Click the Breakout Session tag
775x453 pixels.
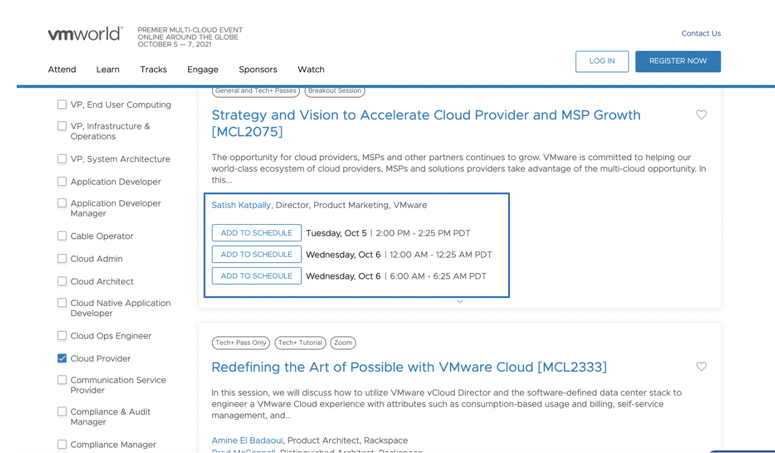(335, 91)
